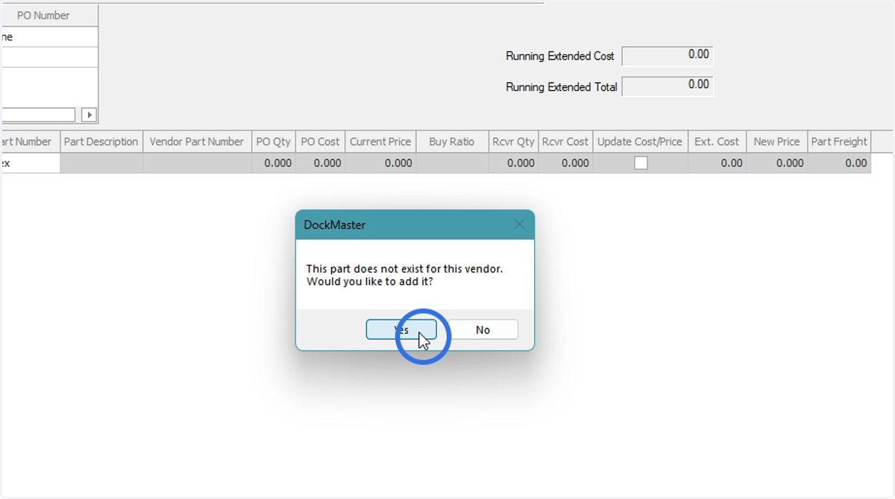Click the Buy Ratio column header
Image resolution: width=895 pixels, height=499 pixels.
pyautogui.click(x=452, y=142)
